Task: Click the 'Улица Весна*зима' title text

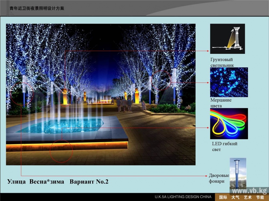Action: click(x=36, y=181)
